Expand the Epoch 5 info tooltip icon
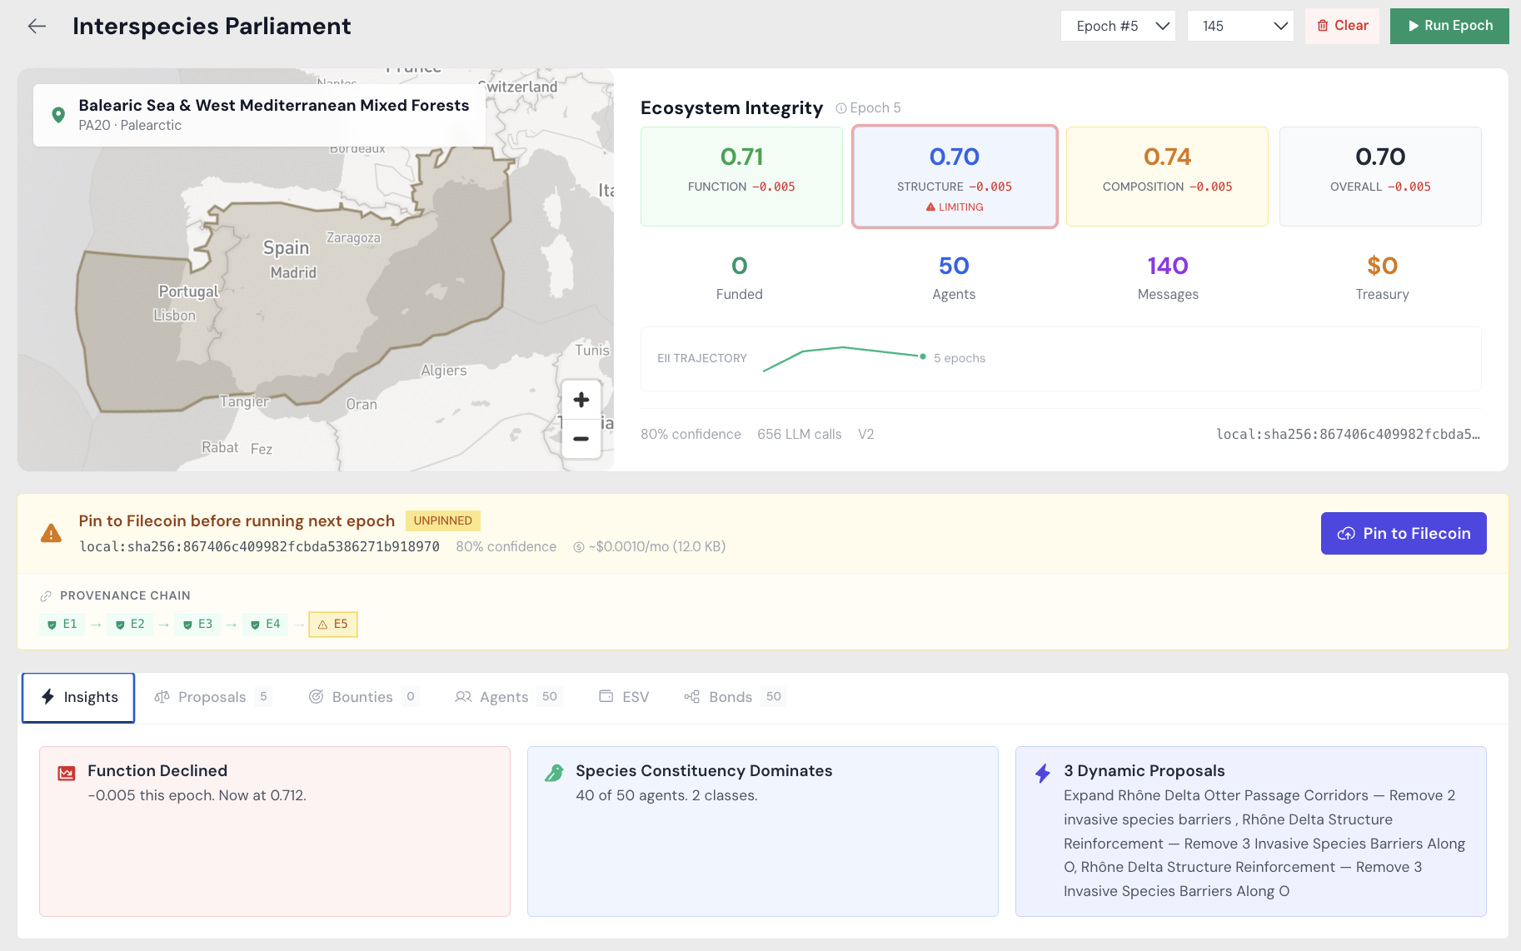This screenshot has width=1521, height=951. tap(843, 107)
